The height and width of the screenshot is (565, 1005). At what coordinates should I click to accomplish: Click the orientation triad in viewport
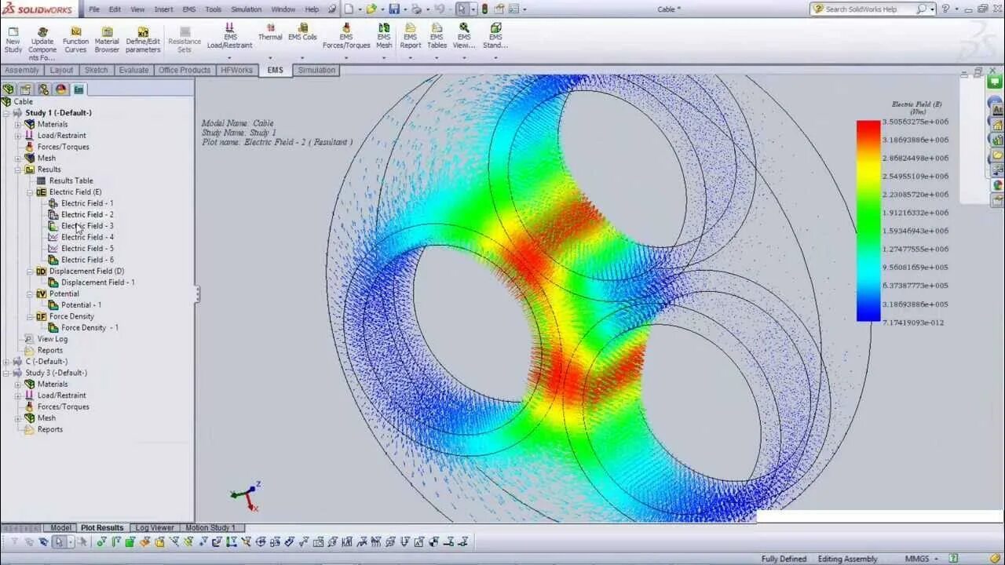pyautogui.click(x=246, y=495)
